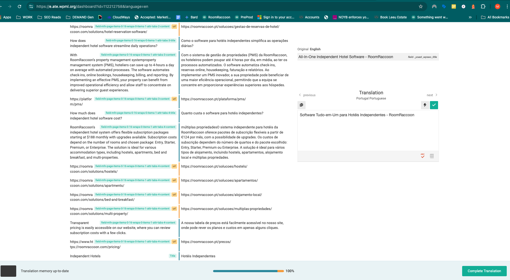Click the 'previous' segment link
The image size is (510, 280).
click(x=309, y=95)
